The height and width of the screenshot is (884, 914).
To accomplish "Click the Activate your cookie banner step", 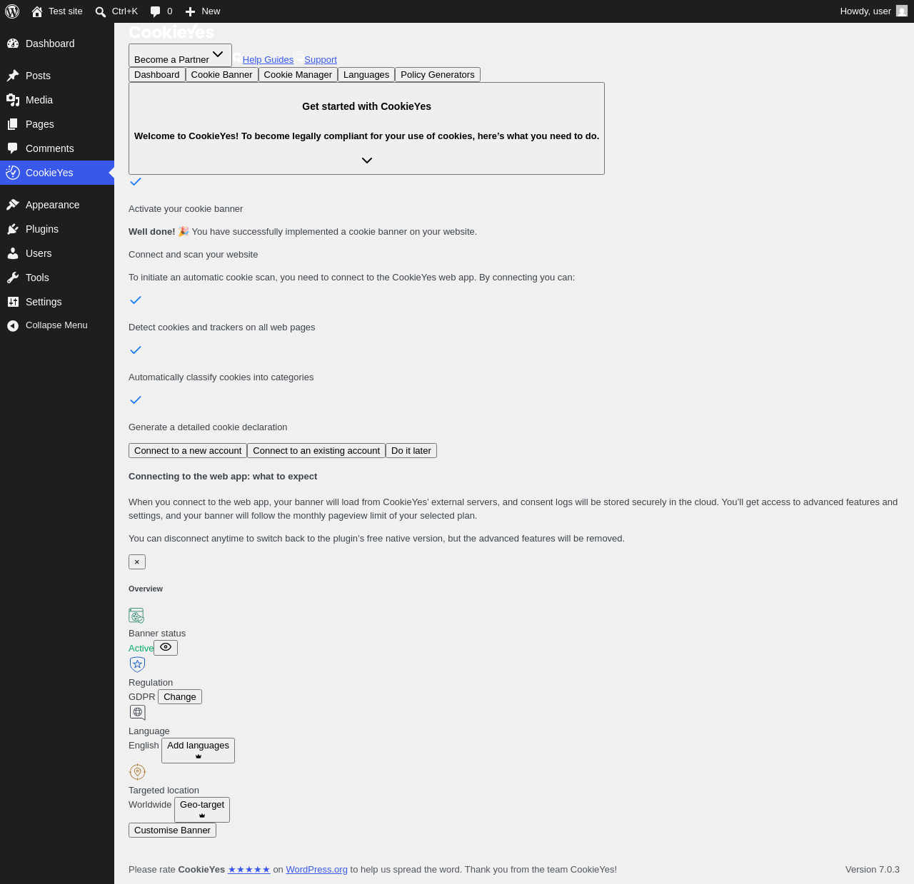I will (186, 209).
